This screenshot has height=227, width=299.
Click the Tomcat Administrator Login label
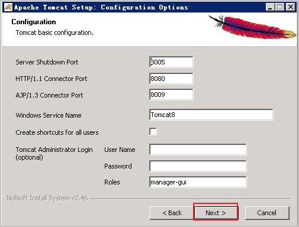[54, 153]
